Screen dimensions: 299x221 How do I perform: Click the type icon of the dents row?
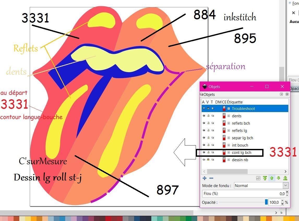click(213, 116)
